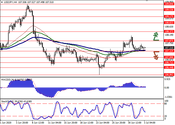175x125 pixels.
Task: Select the 109.840 red price level label
Action: [x=169, y=4]
